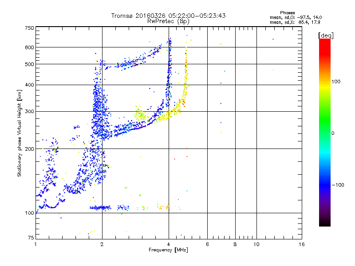This screenshot has width=355, height=266.
Task: Click the y-axis tick label '200'
Action: pyautogui.click(x=29, y=149)
